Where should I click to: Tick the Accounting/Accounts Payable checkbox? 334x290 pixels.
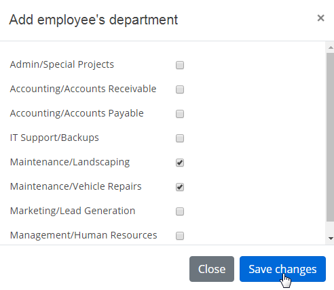[180, 114]
